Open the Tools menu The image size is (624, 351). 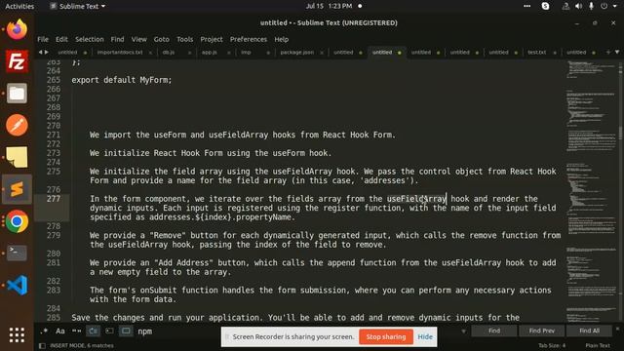[x=185, y=39]
